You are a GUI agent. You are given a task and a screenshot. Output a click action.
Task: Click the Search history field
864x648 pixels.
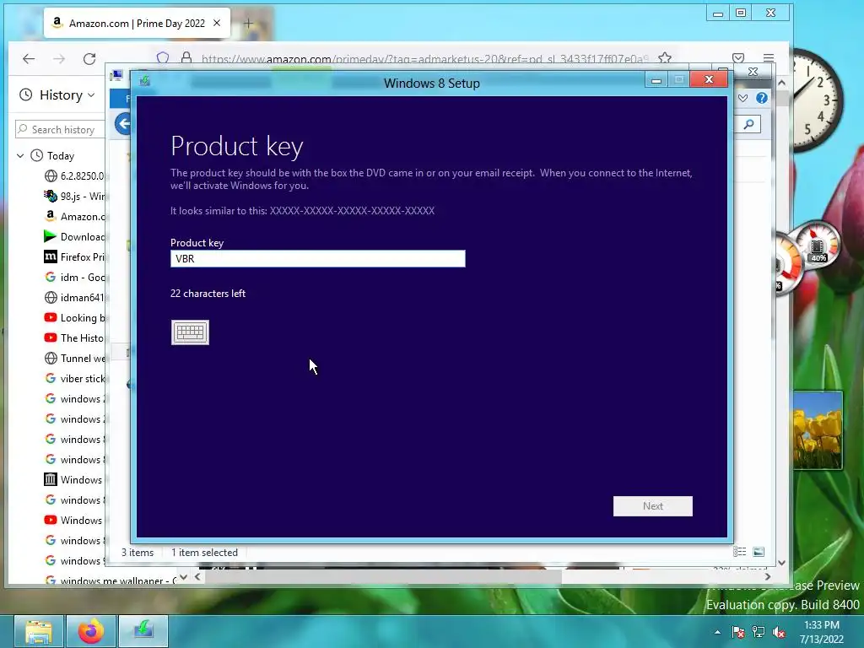[x=61, y=129]
